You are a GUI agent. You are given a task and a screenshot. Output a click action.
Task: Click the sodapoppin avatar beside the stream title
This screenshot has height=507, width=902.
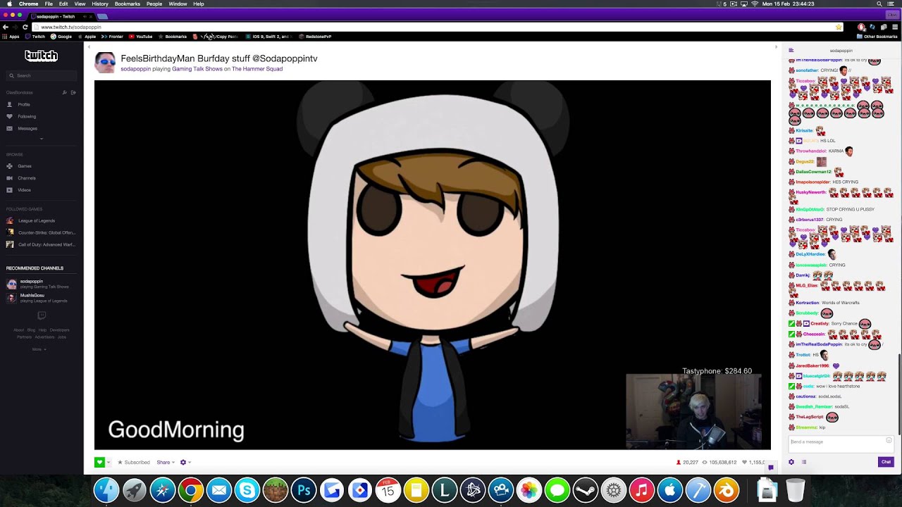tap(105, 63)
